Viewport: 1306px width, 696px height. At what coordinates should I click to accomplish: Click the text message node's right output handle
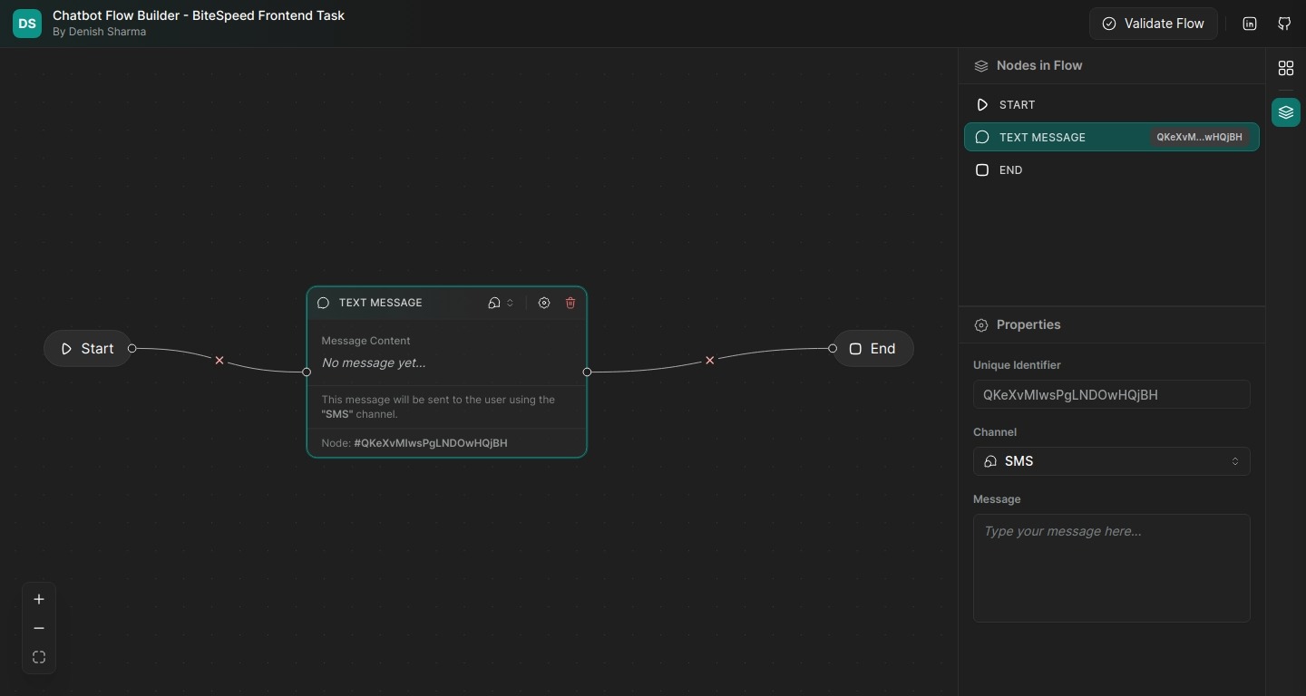[587, 372]
